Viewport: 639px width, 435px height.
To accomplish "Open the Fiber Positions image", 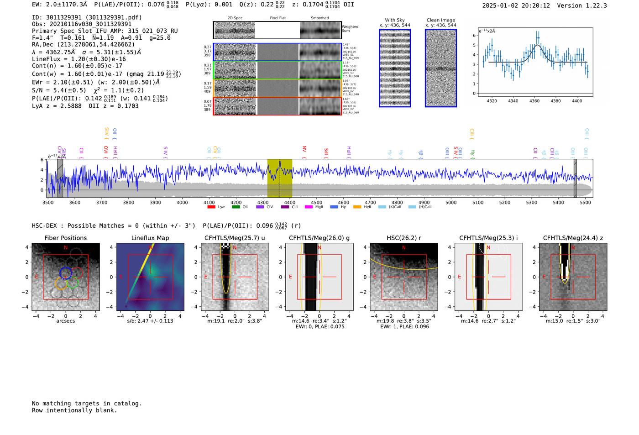I will pyautogui.click(x=66, y=277).
